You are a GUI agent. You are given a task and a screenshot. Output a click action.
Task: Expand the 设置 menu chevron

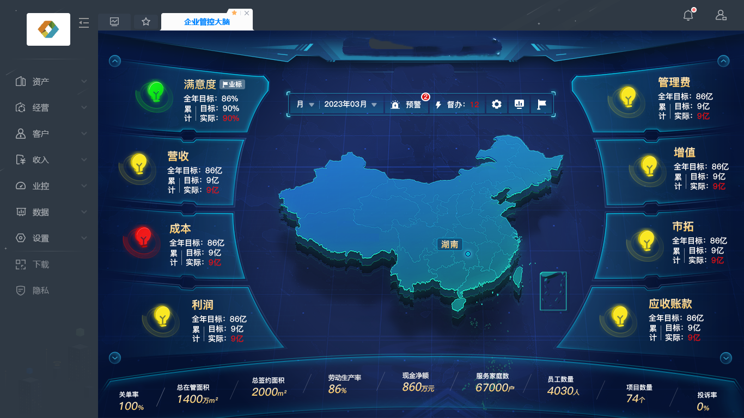[x=84, y=238]
